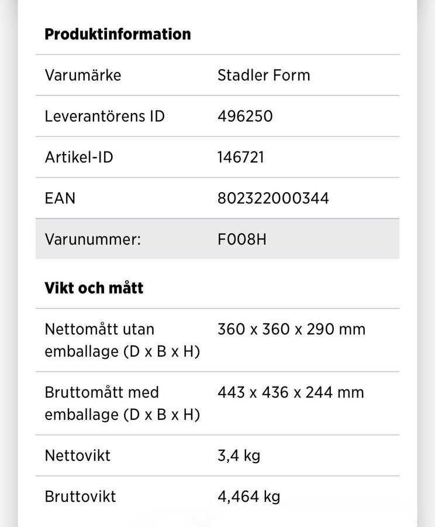Click the Vikt och mått heading
Viewport: 435px width, 527px height.
94,288
